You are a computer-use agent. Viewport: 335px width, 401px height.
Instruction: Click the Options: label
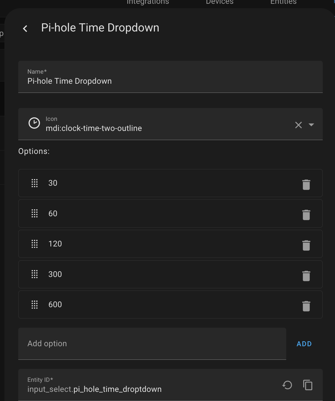[34, 151]
